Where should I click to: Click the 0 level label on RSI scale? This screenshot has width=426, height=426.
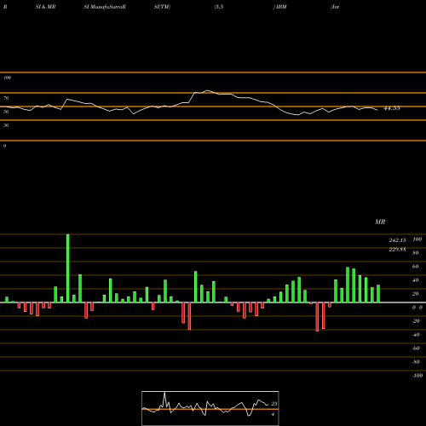4,146
